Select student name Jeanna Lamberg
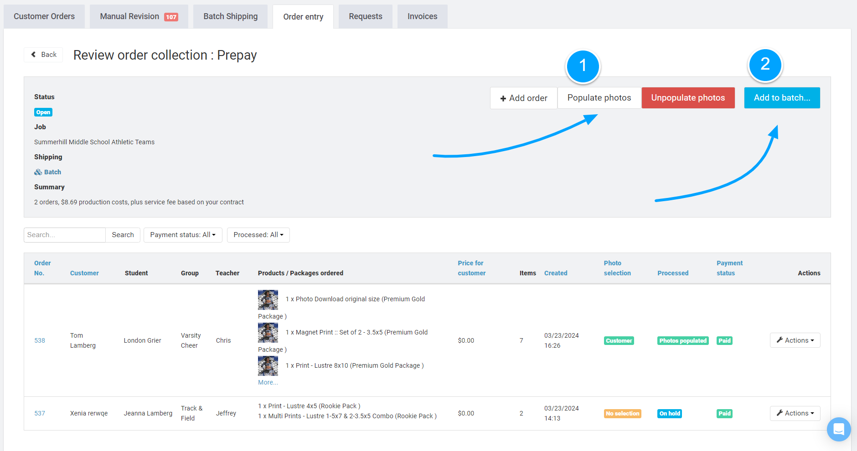The image size is (857, 451). [148, 413]
